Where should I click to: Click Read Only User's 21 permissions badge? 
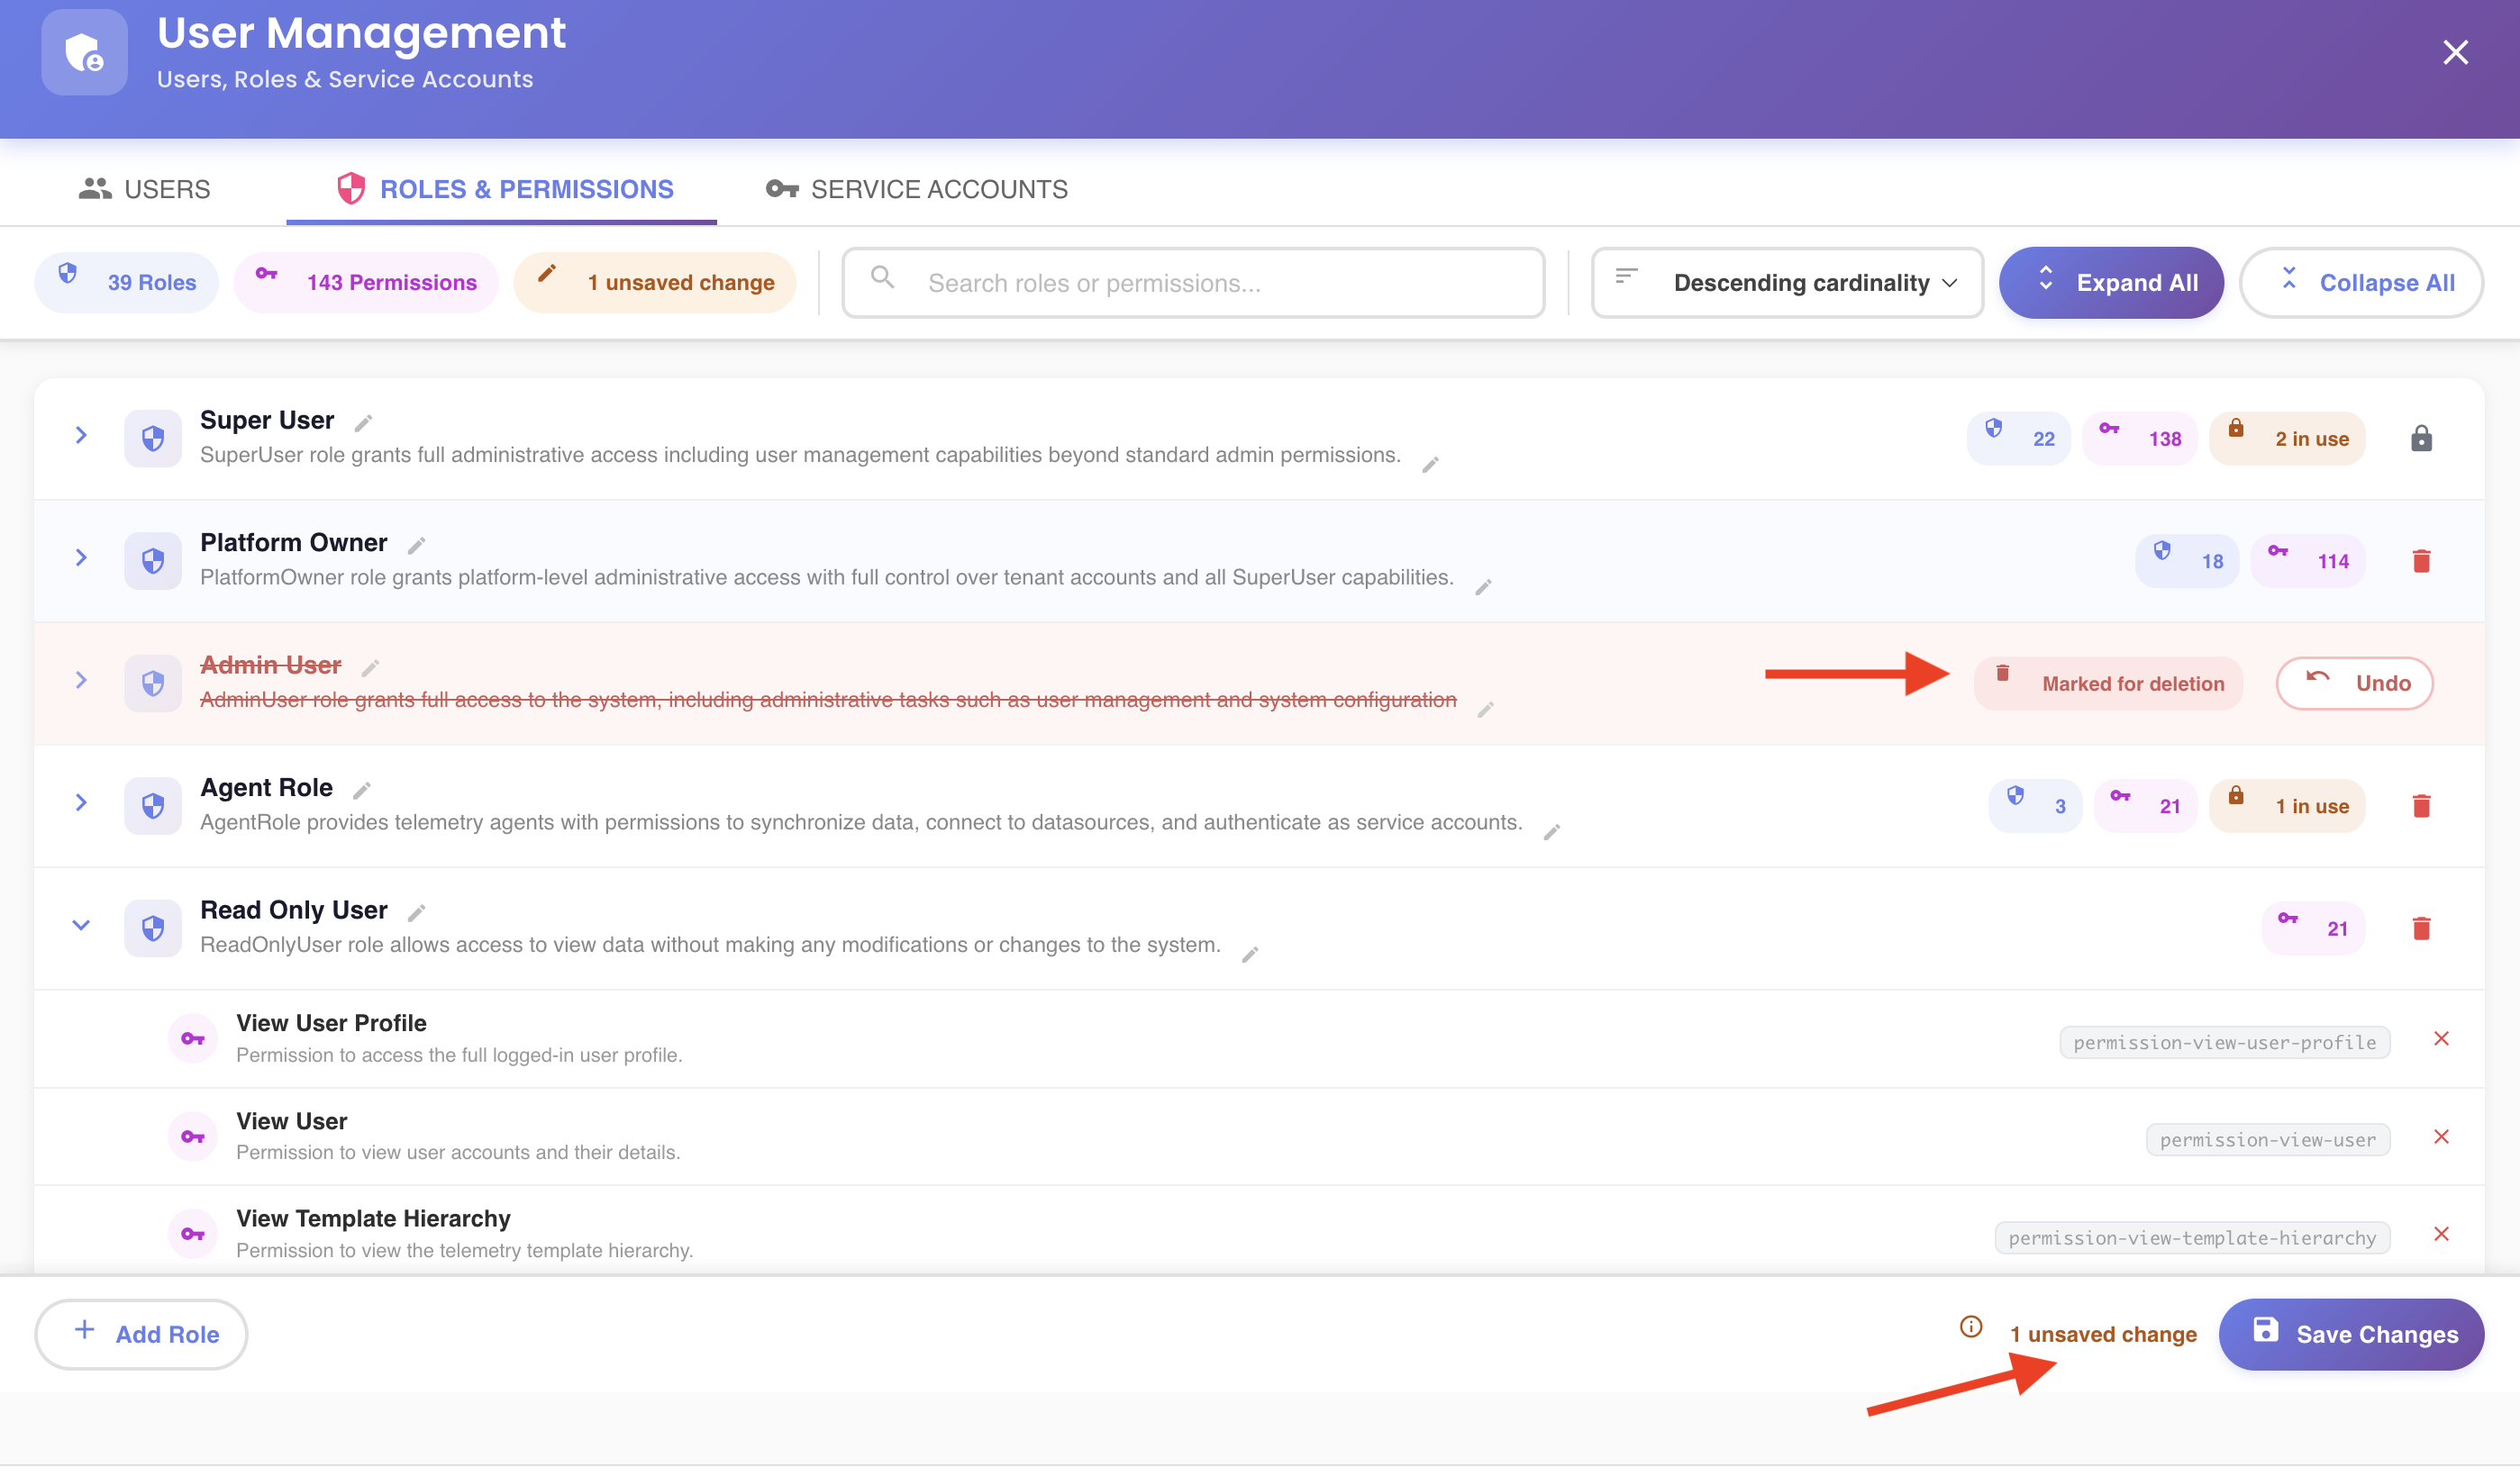pos(2314,928)
